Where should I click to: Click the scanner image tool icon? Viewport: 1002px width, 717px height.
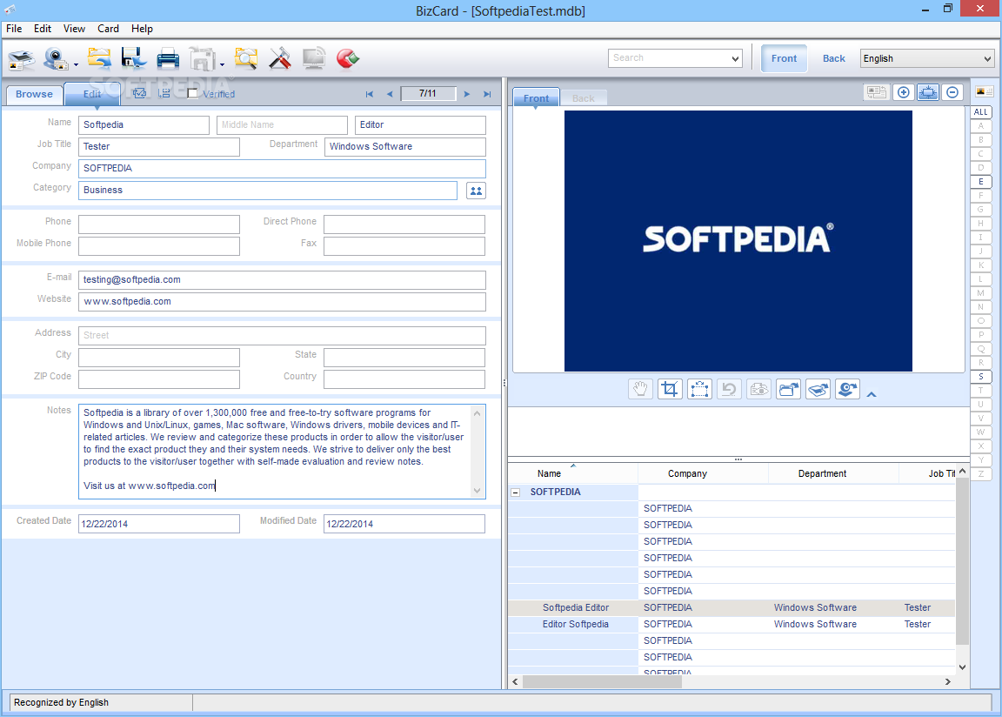818,389
